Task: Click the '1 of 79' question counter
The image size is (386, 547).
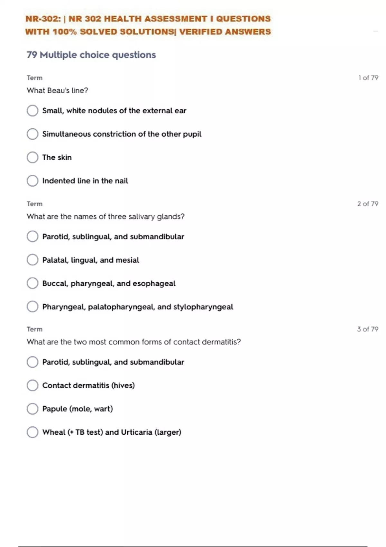Action: click(x=368, y=78)
